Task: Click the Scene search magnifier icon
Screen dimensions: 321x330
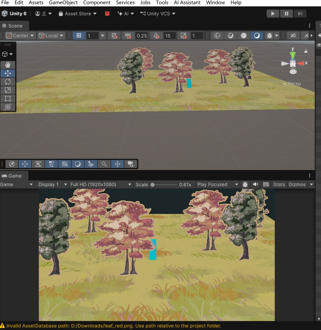Action: point(104,164)
